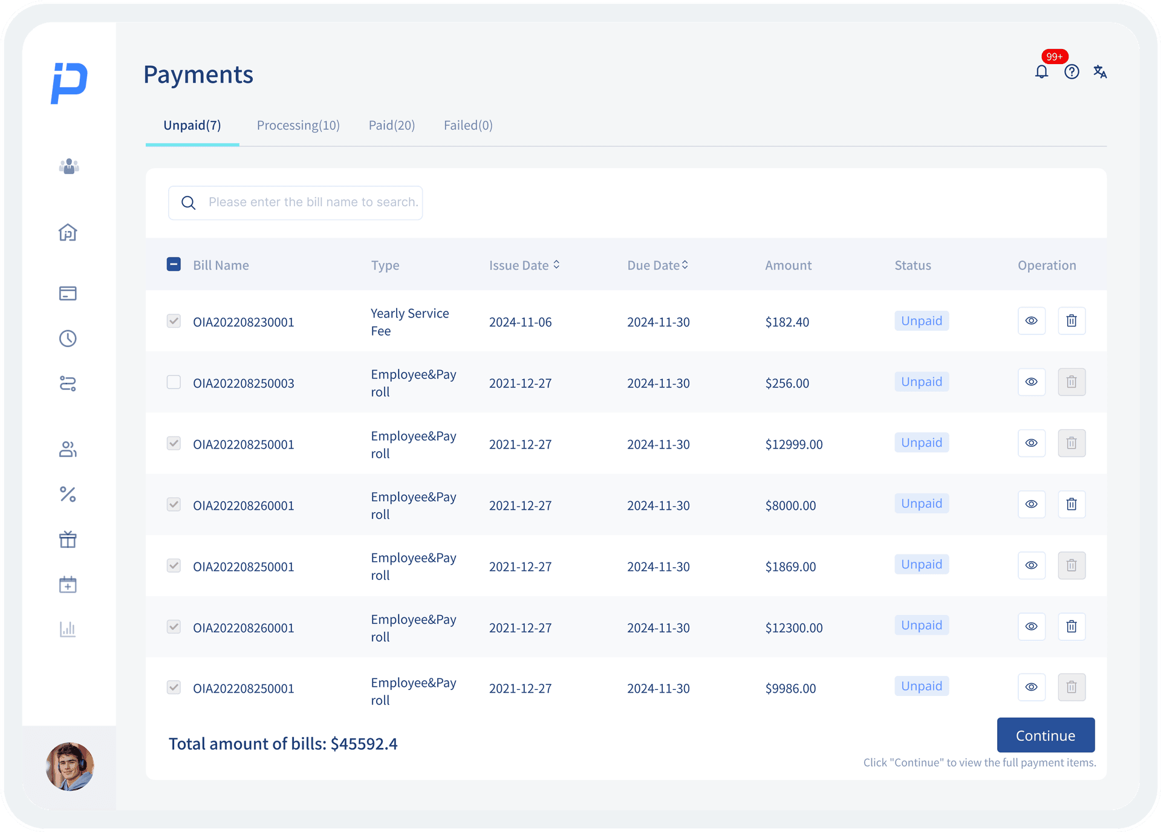Uncheck the $12999.00 bill checkbox

(x=174, y=443)
